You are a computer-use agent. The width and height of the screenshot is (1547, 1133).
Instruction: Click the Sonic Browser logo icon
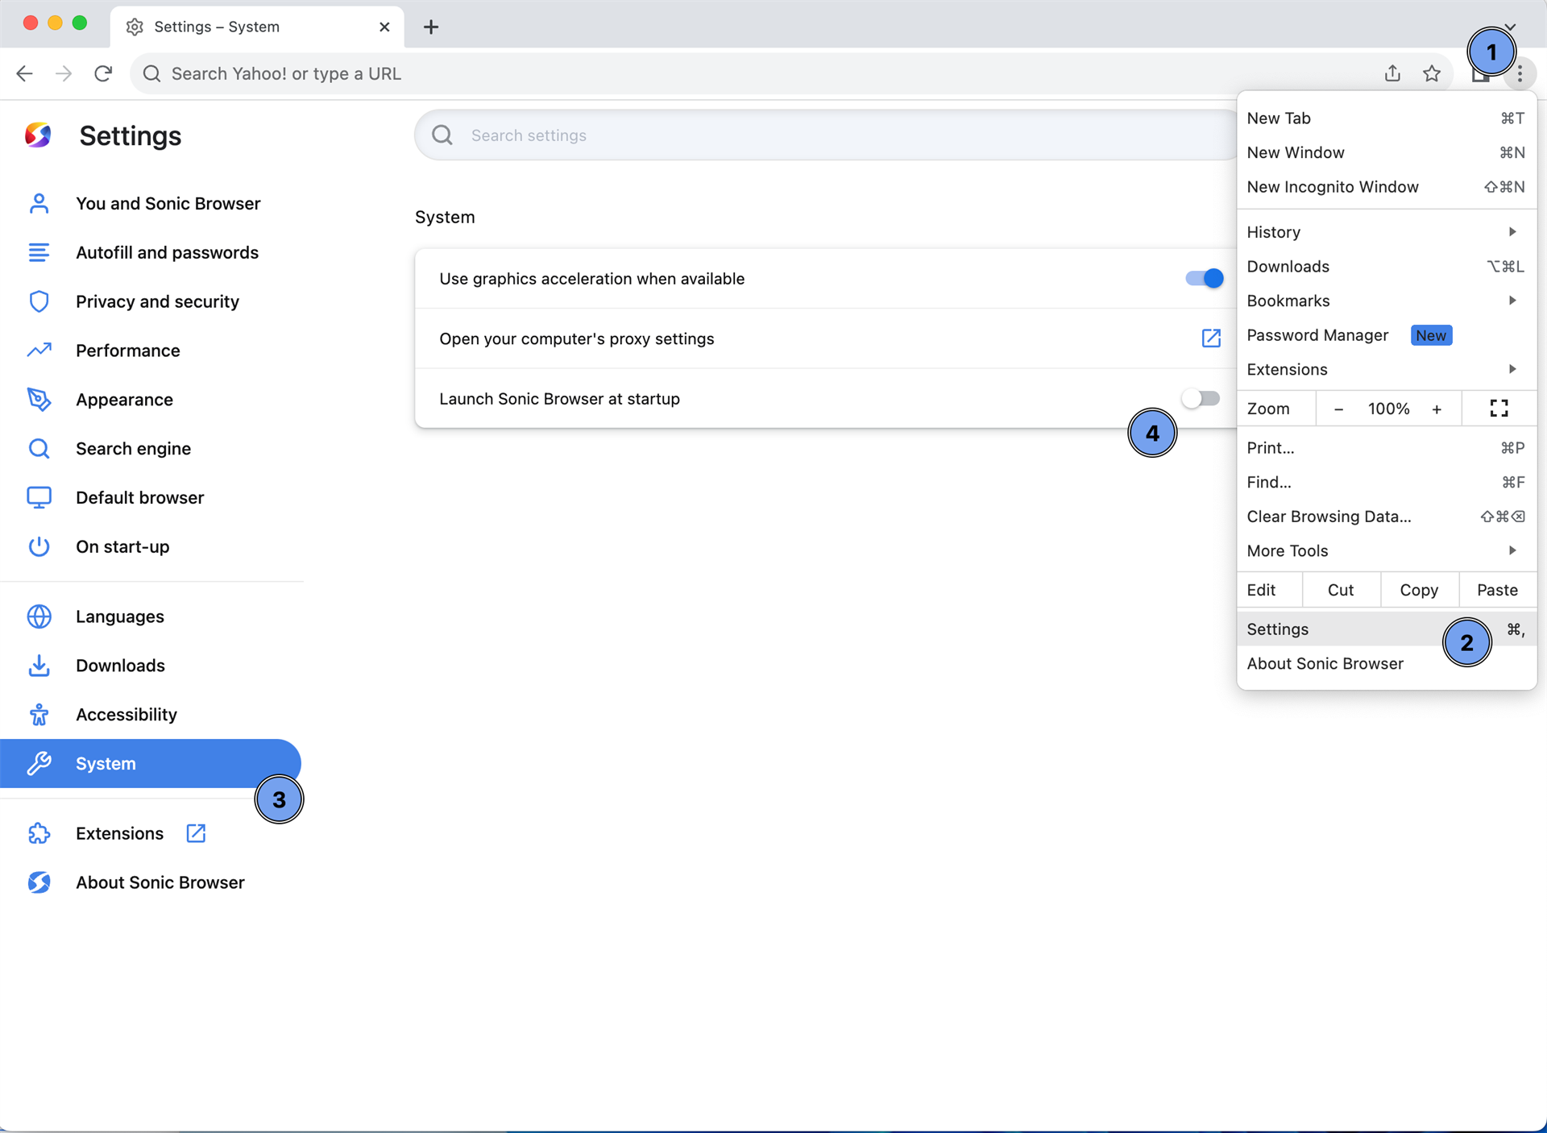point(39,135)
